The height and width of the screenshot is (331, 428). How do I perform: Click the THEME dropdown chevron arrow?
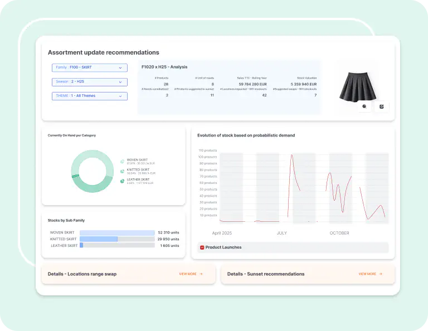click(120, 96)
